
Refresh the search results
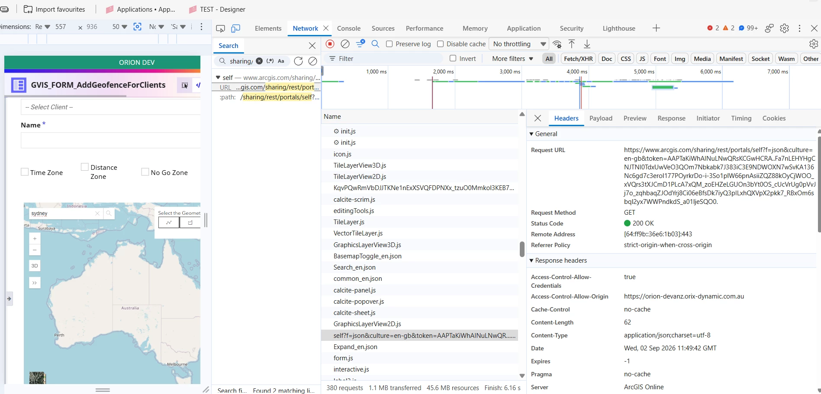[x=298, y=61]
